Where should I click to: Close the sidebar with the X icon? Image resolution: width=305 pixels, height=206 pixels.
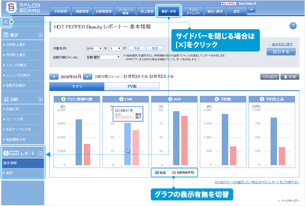[6, 22]
